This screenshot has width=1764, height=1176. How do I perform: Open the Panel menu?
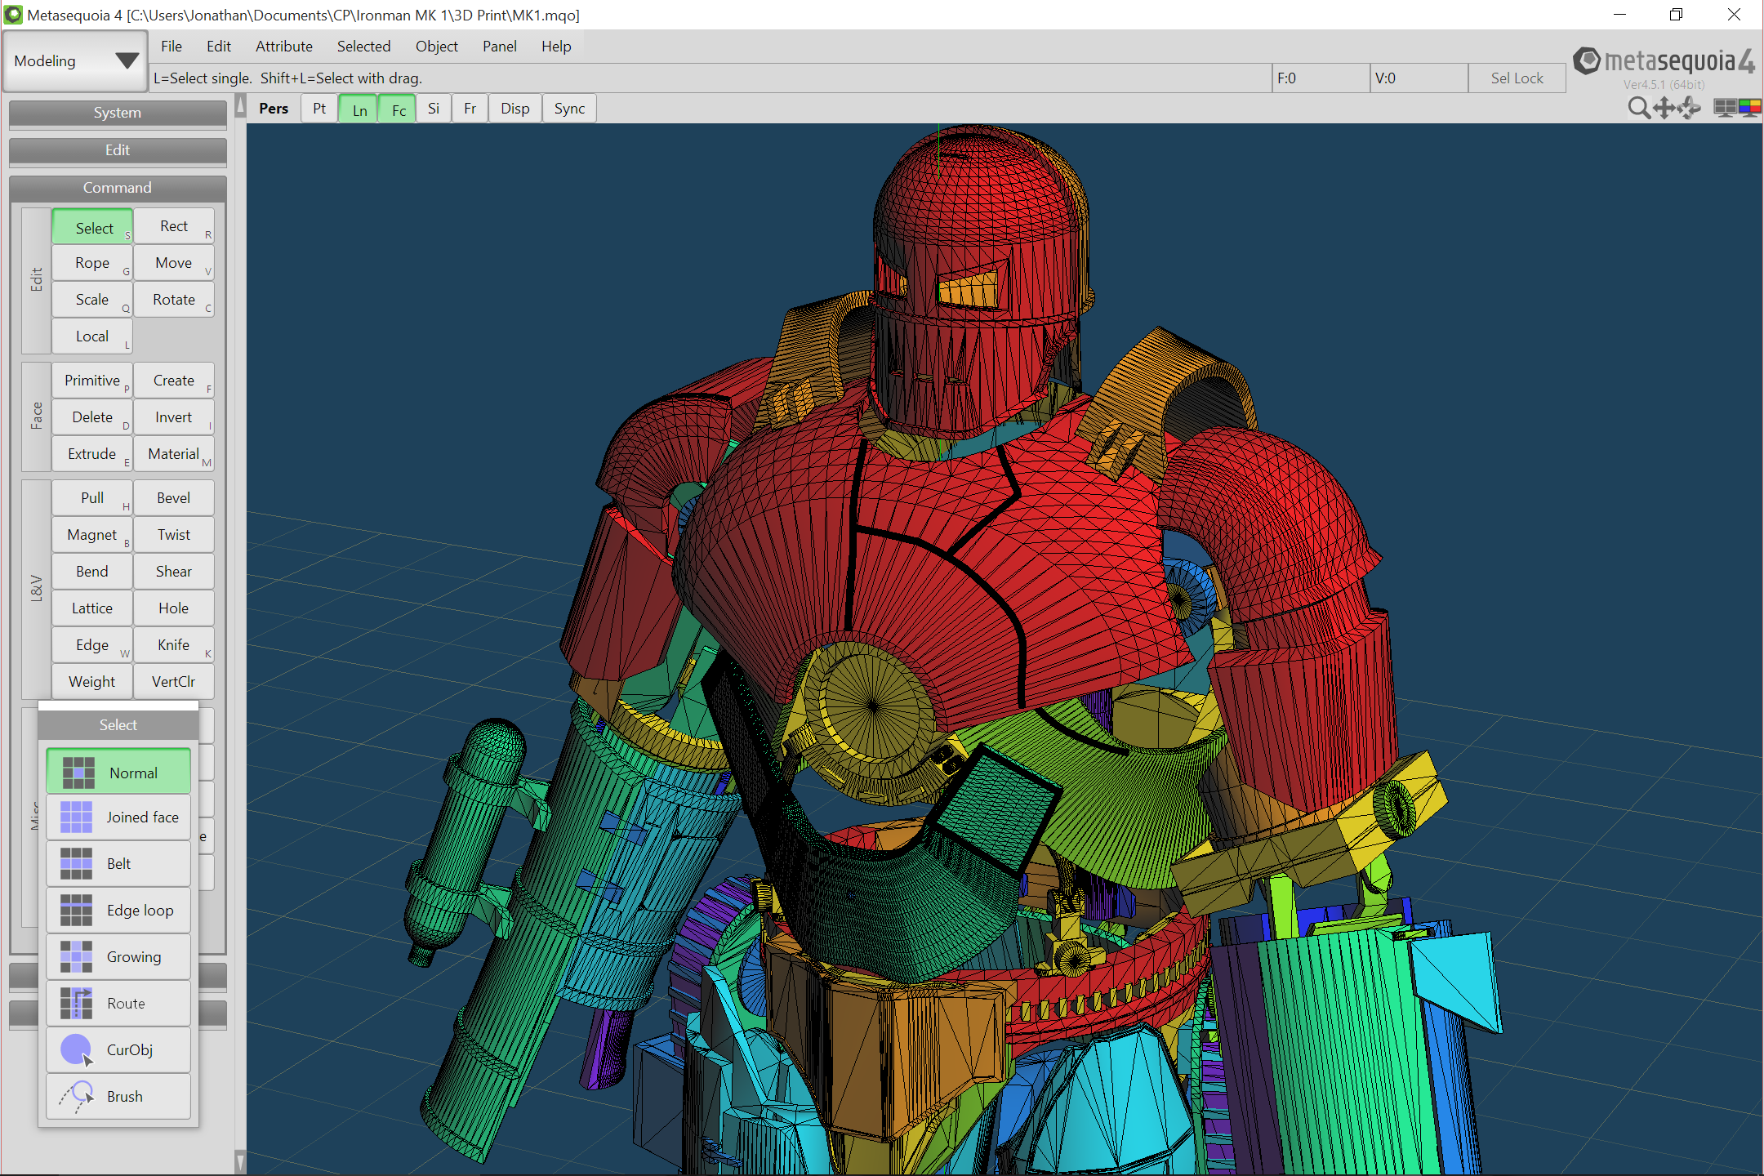[500, 47]
